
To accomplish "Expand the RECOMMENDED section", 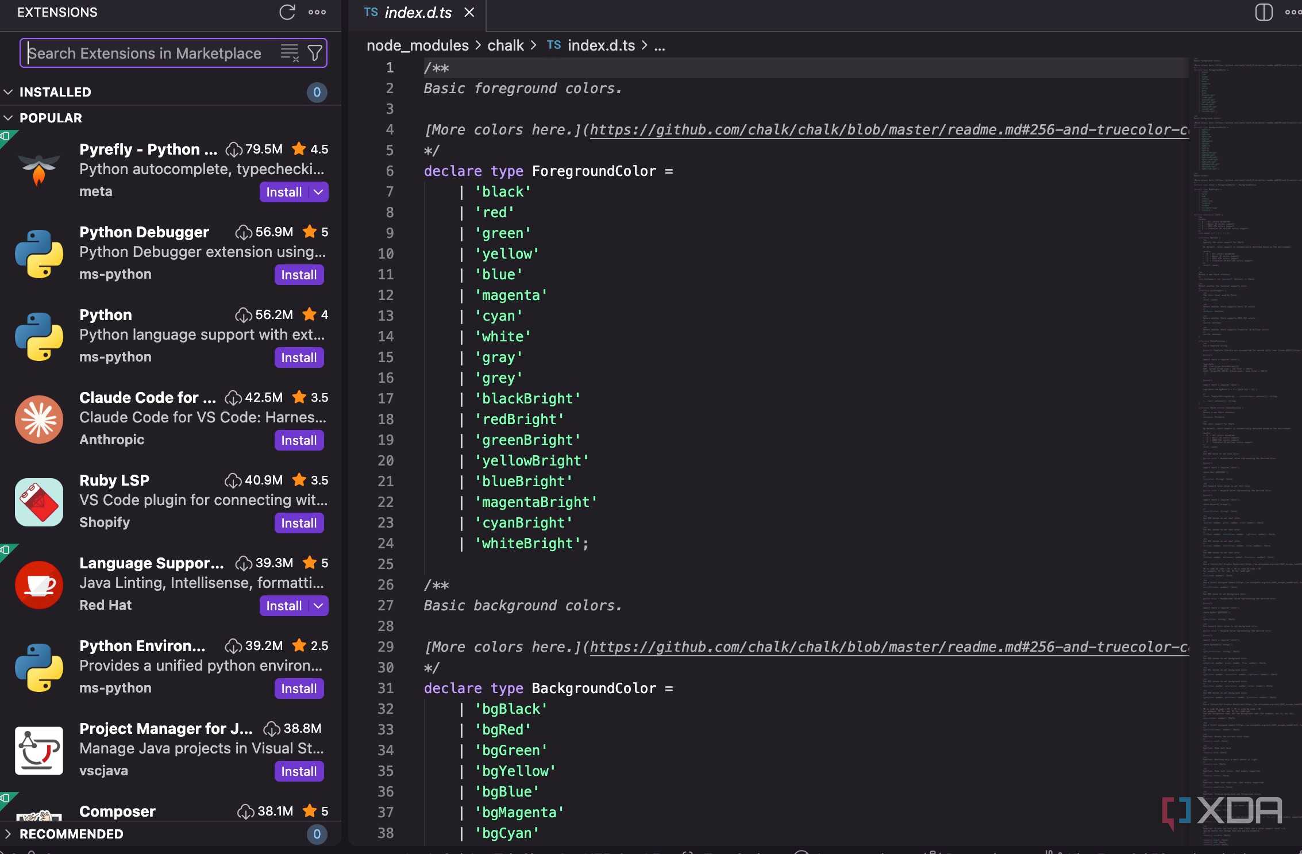I will (8, 834).
